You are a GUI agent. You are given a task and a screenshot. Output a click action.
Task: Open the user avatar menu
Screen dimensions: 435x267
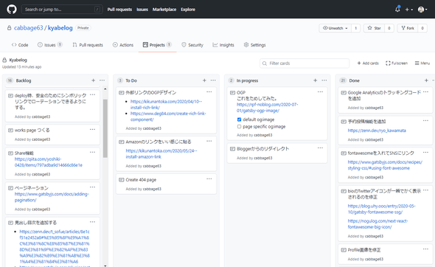click(422, 10)
